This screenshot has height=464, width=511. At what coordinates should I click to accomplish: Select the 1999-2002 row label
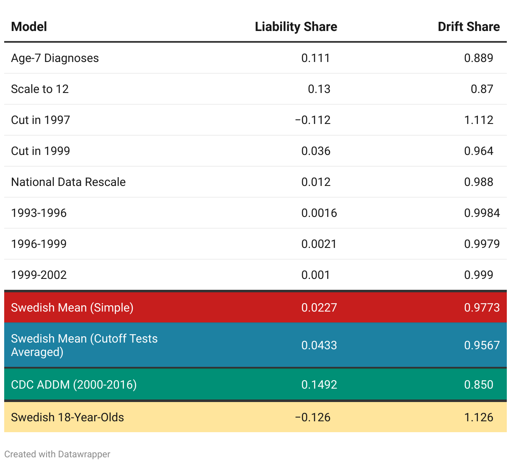pos(39,275)
